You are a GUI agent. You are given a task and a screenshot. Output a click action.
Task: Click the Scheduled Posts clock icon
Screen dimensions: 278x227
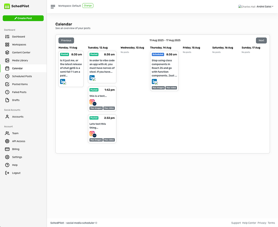tap(7, 76)
